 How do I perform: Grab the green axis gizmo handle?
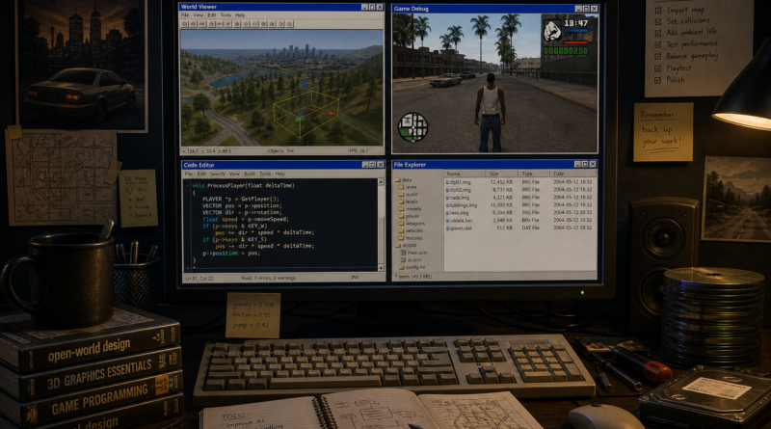tap(300, 119)
